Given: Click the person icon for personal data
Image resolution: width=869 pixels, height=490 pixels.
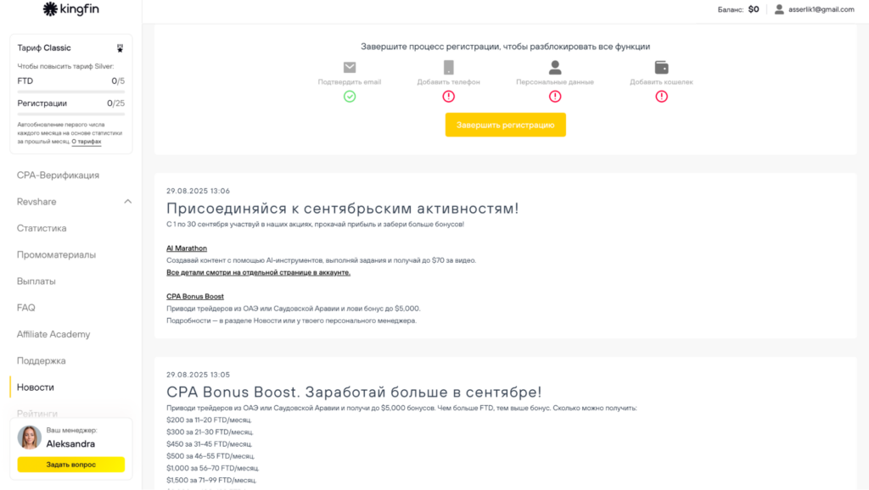Looking at the screenshot, I should (x=555, y=68).
